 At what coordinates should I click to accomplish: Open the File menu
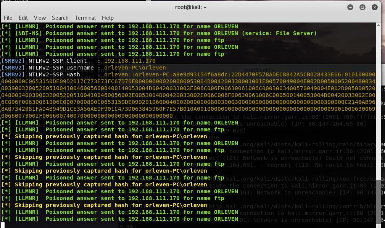(8, 18)
